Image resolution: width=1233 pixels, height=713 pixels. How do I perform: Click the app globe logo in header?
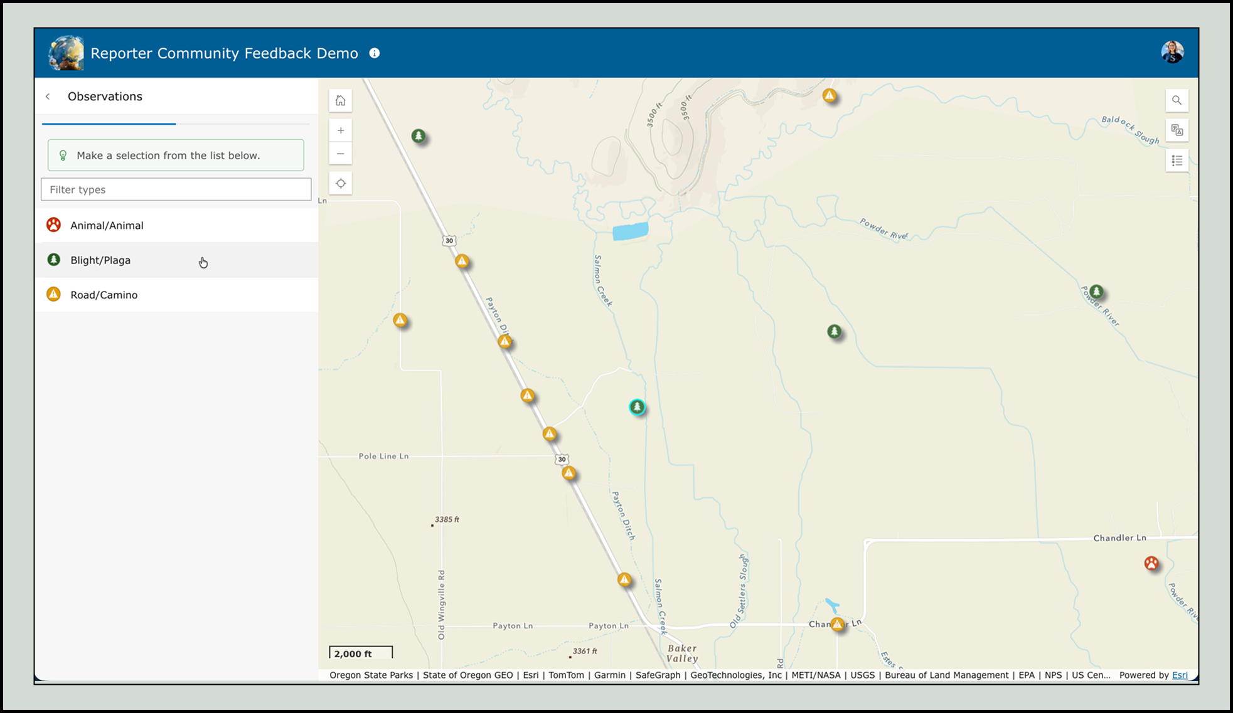tap(66, 53)
